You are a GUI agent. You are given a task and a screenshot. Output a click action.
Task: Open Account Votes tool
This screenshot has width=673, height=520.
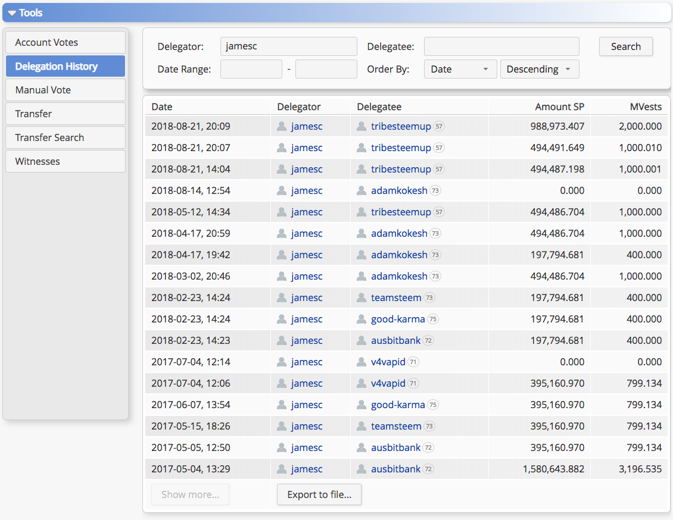(66, 42)
